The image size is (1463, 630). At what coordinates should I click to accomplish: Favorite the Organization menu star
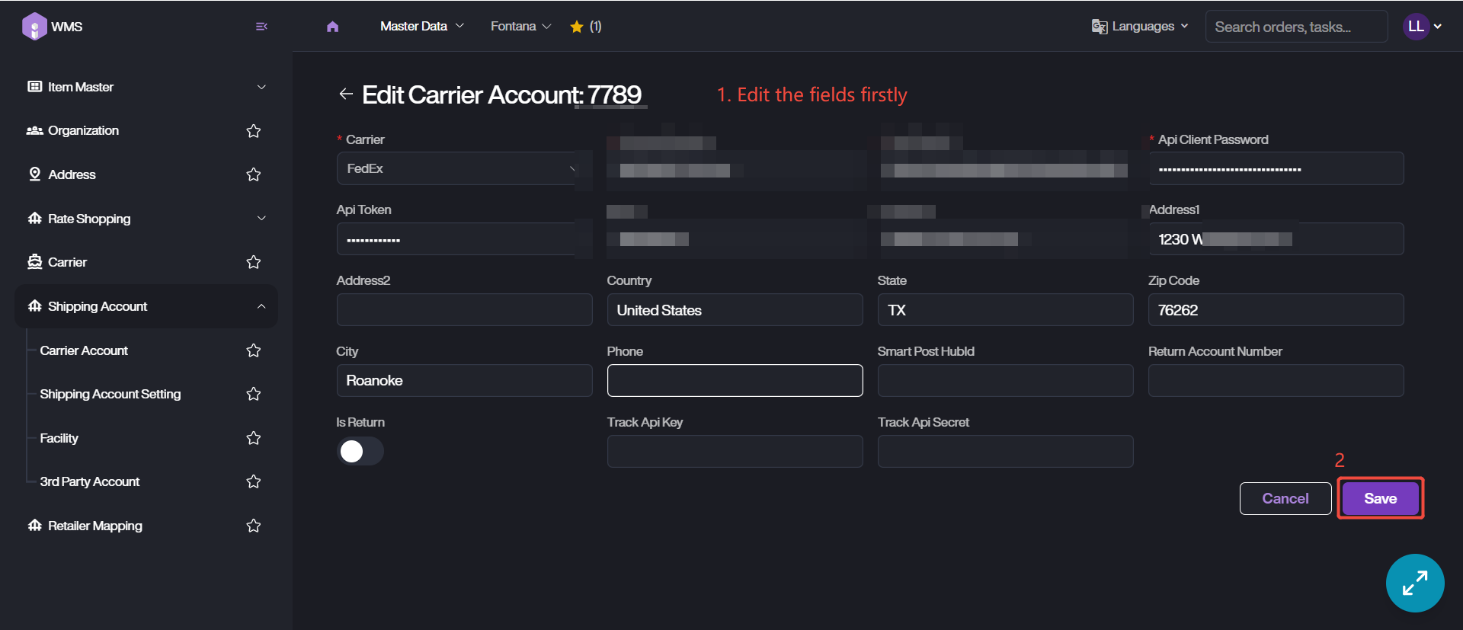(254, 131)
